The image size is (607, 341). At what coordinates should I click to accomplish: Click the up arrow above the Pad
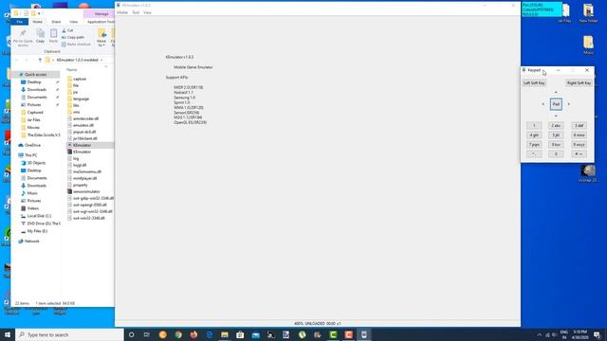556,93
